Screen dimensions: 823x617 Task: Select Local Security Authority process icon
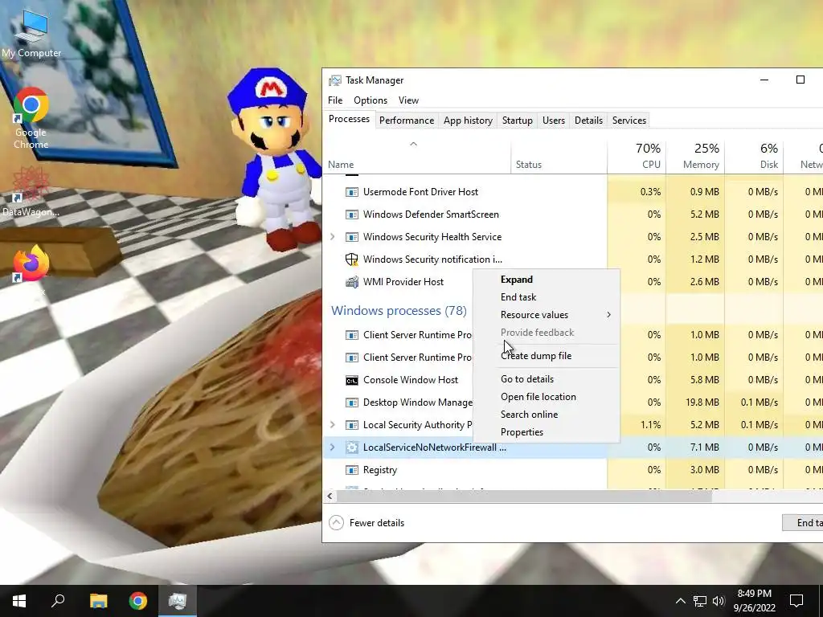[x=352, y=425]
